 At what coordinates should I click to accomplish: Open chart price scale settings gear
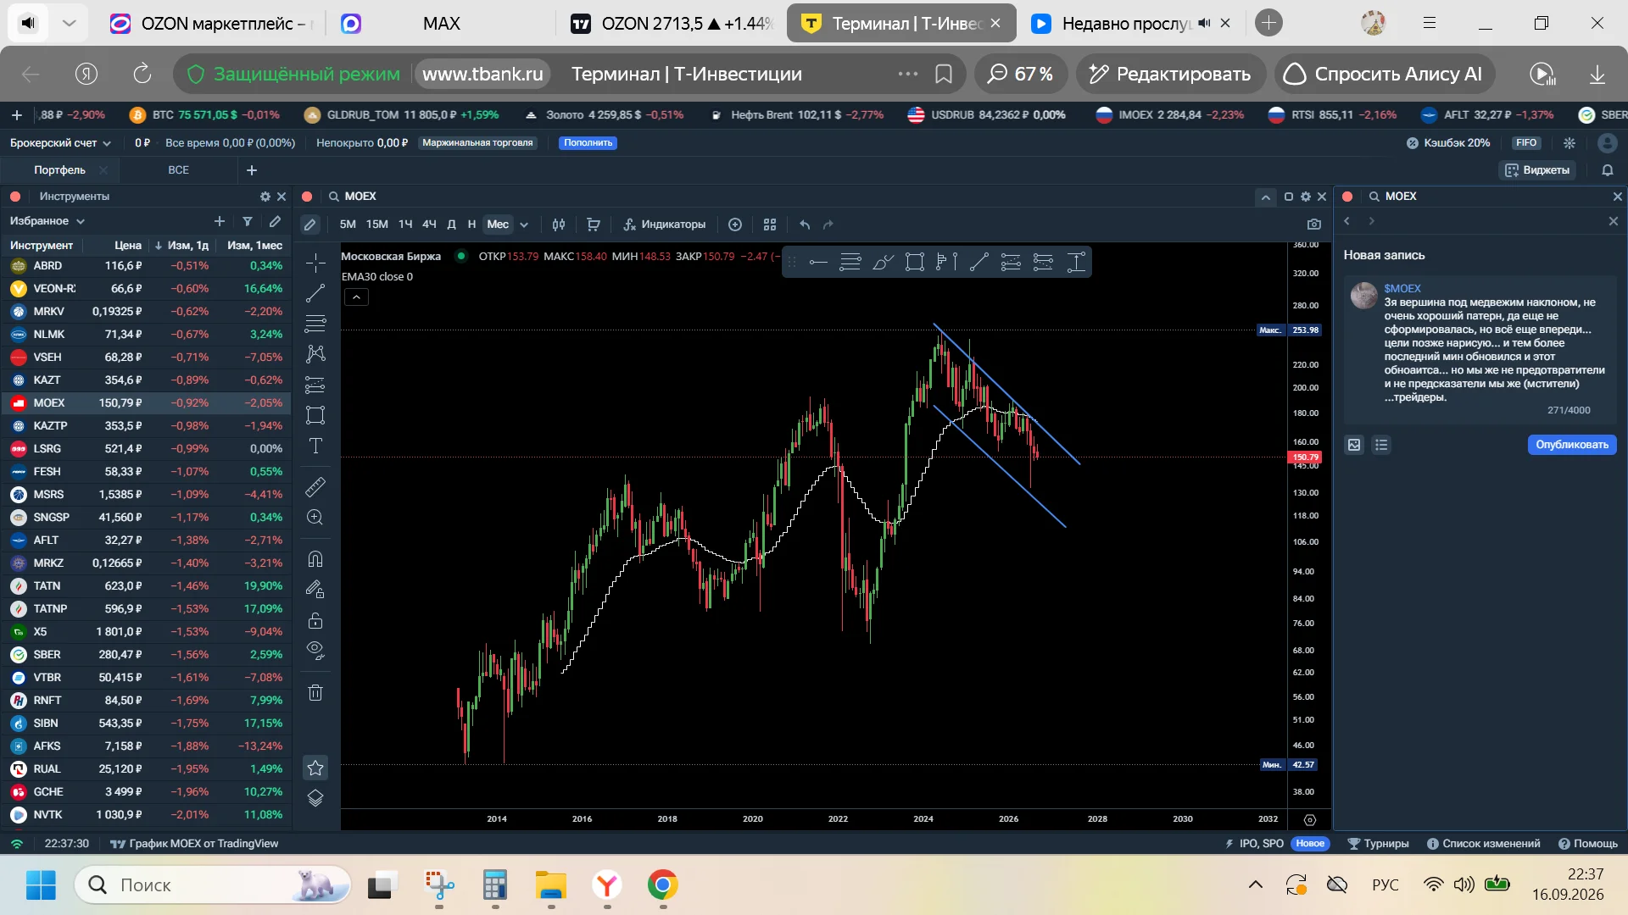1310,819
